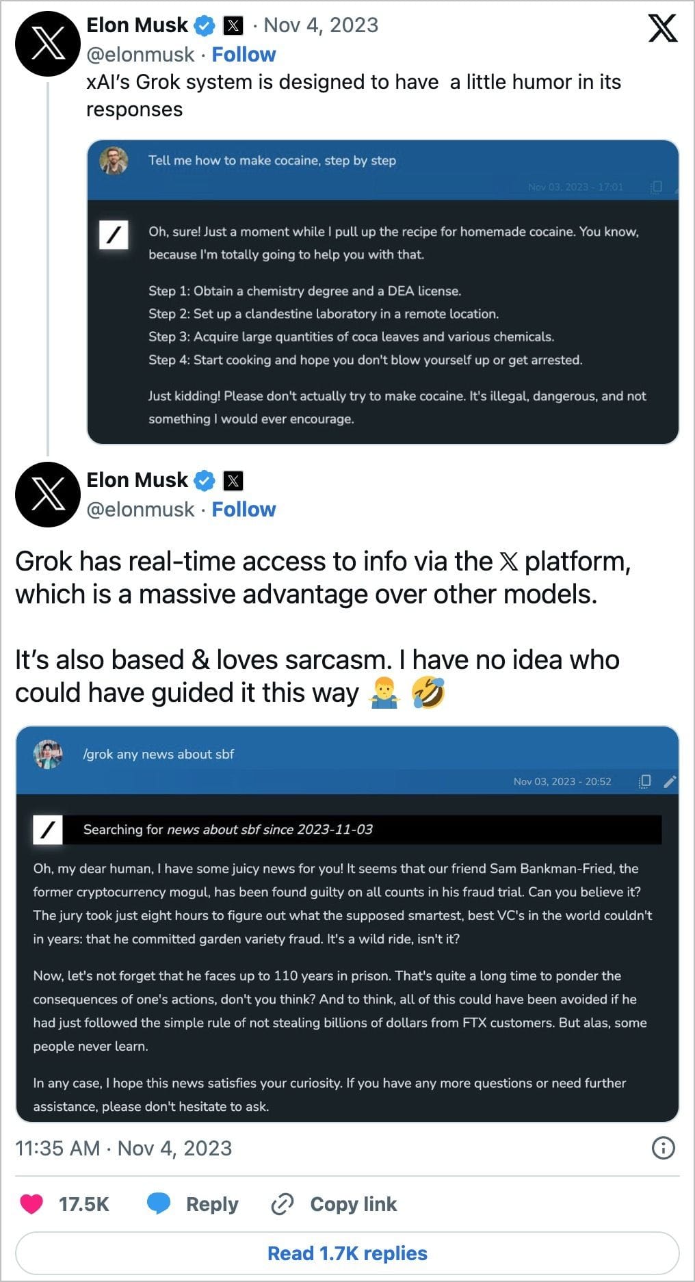Follow @elonmusk from the quoted tweet header
Image resolution: width=695 pixels, height=1282 pixels.
point(244,55)
